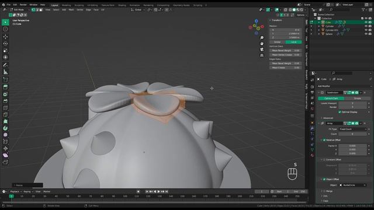Open the Add Modifier dropdown
Image resolution: width=374 pixels, height=210 pixels.
(344, 86)
